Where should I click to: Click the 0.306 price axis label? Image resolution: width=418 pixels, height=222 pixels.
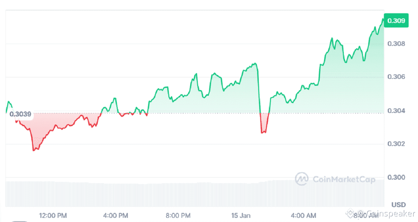tap(396, 77)
